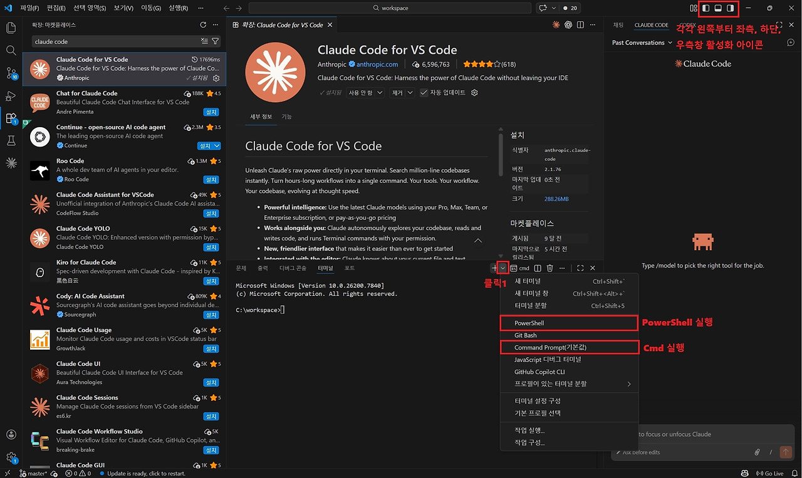The width and height of the screenshot is (802, 478).
Task: Open extension settings gear beside auto update
Action: [x=474, y=93]
